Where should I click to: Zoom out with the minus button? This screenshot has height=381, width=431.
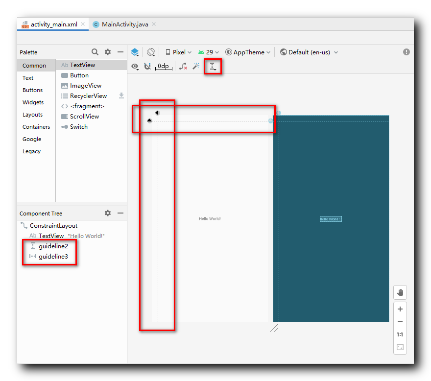(400, 322)
